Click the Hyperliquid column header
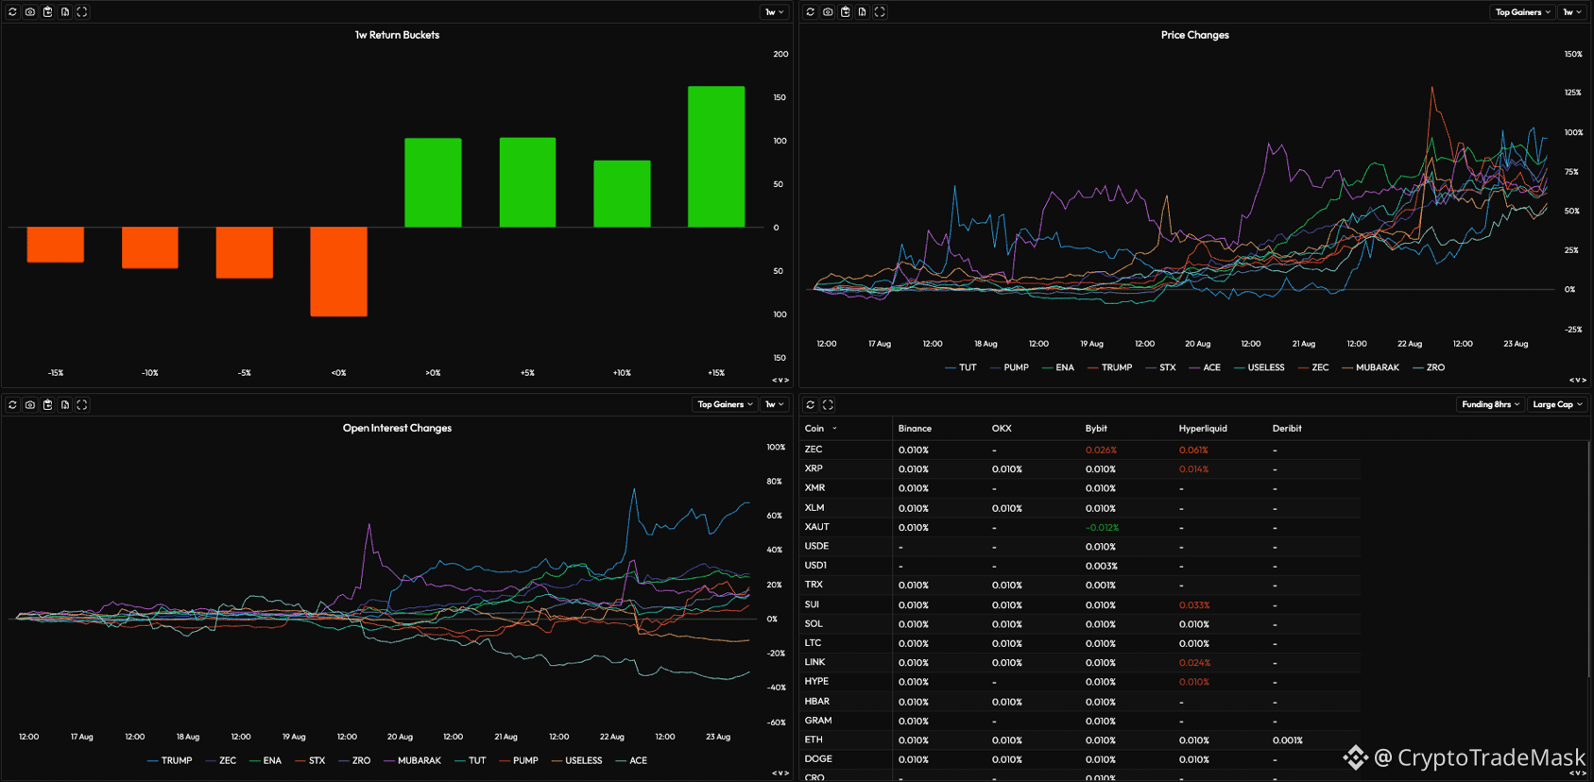Screen dimensions: 1594x782 (1203, 429)
